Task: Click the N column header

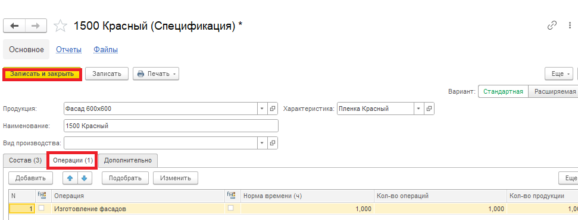Action: 22,196
